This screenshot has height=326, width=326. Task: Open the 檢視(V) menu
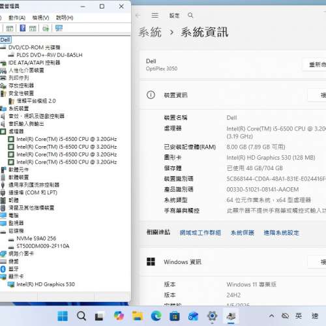(40, 18)
